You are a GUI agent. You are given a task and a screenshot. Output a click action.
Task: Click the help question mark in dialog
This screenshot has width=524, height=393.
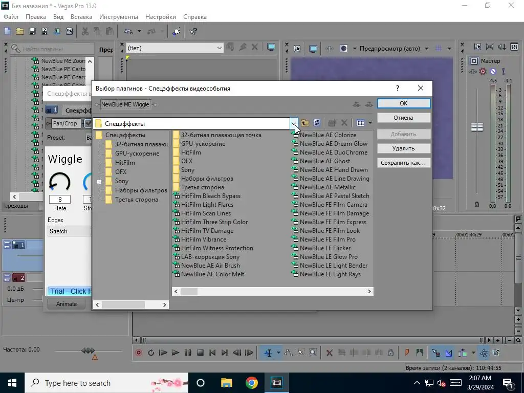pyautogui.click(x=397, y=88)
